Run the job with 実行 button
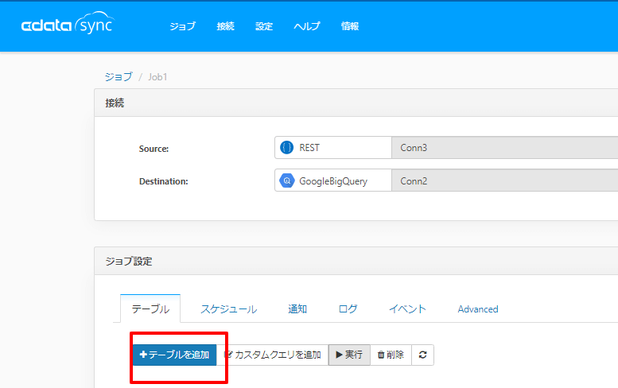Image resolution: width=618 pixels, height=388 pixels. pos(349,355)
